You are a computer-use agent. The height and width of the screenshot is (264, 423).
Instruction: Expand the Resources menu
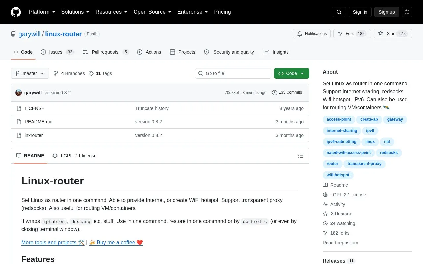pyautogui.click(x=111, y=12)
